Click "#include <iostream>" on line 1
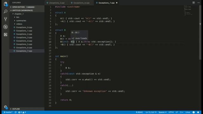203x114 pixels. pyautogui.click(x=68, y=7)
